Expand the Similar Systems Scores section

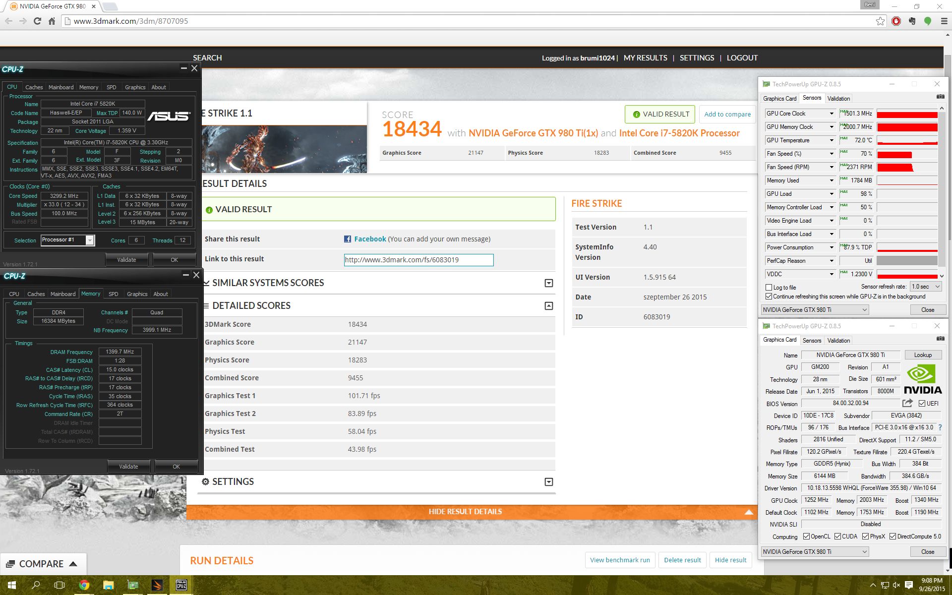pyautogui.click(x=548, y=283)
